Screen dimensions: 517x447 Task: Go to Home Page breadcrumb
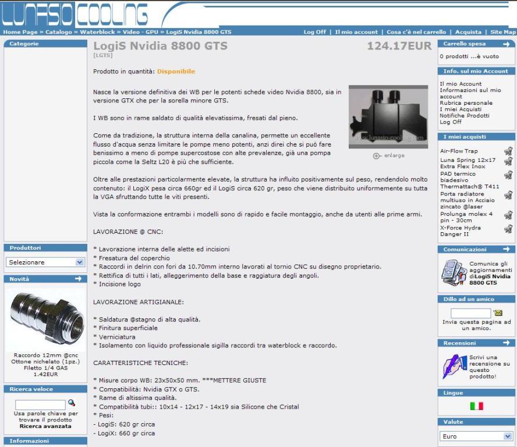tap(20, 32)
